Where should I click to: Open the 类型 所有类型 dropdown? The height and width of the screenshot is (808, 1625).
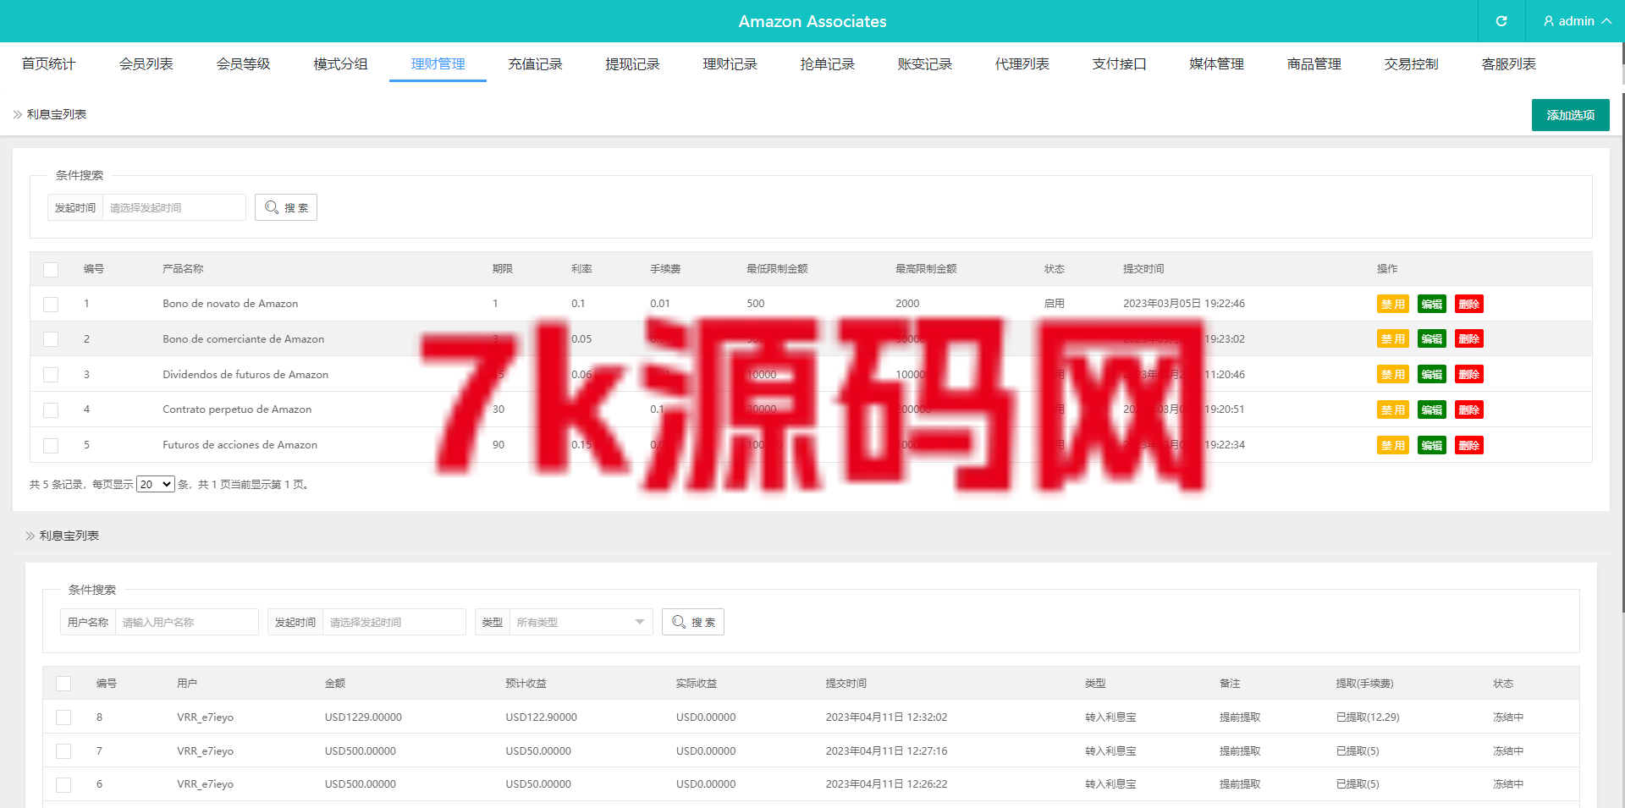pyautogui.click(x=581, y=622)
